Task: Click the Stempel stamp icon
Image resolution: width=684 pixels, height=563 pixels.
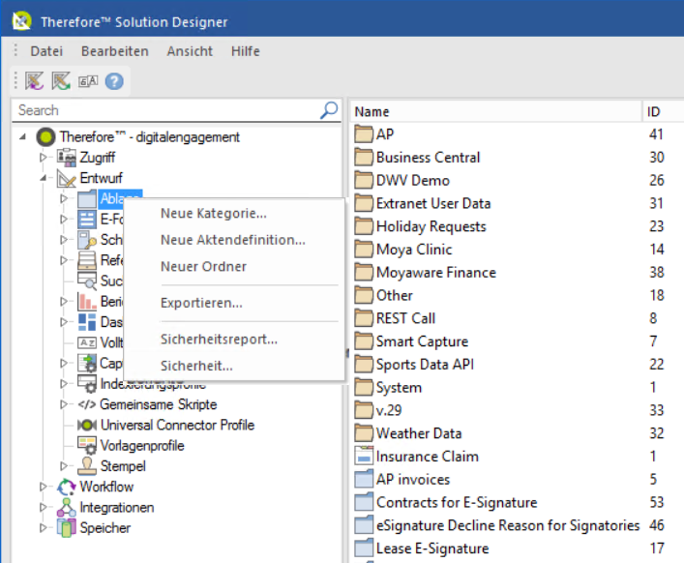Action: [x=87, y=466]
